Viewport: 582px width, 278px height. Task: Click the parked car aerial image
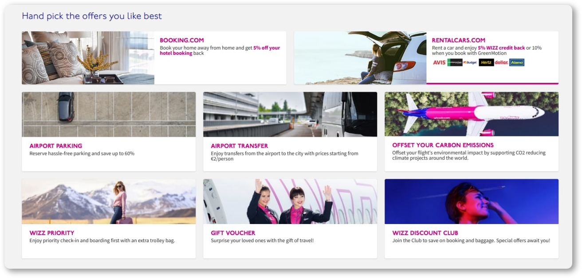(x=109, y=114)
